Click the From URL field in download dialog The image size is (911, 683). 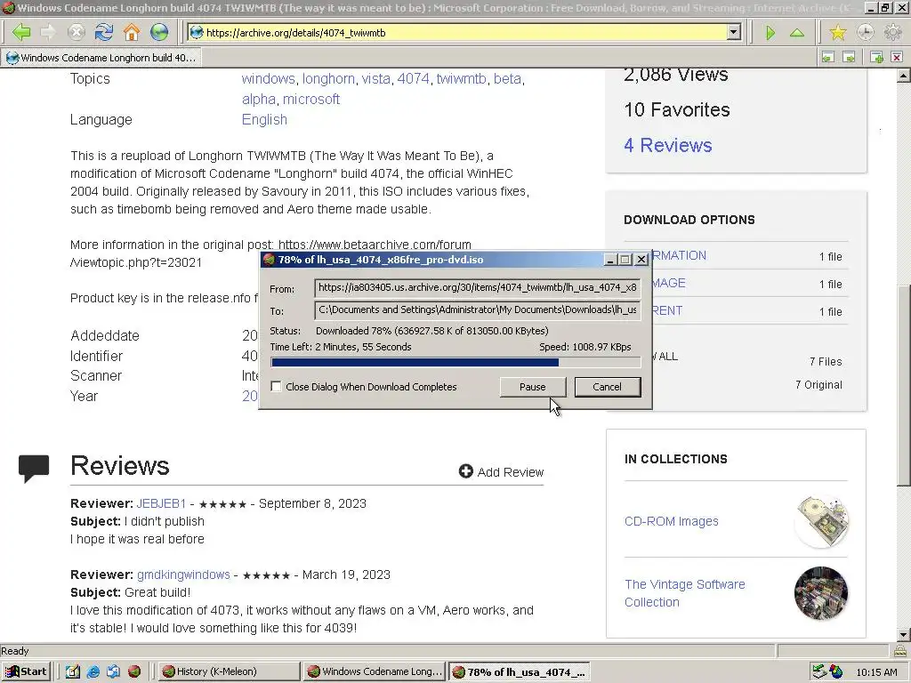(477, 287)
